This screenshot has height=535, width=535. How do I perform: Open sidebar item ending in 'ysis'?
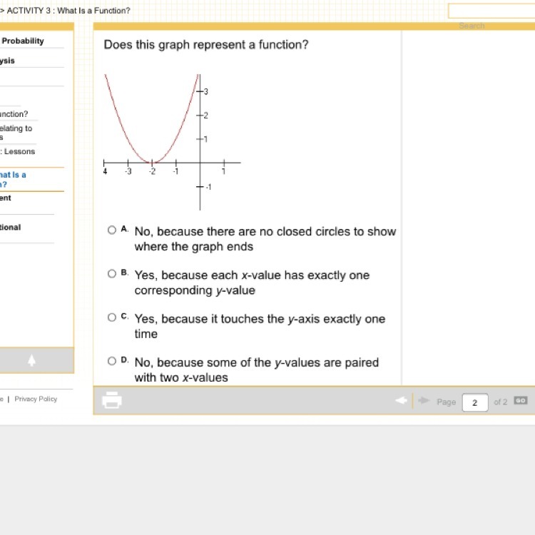pos(7,61)
